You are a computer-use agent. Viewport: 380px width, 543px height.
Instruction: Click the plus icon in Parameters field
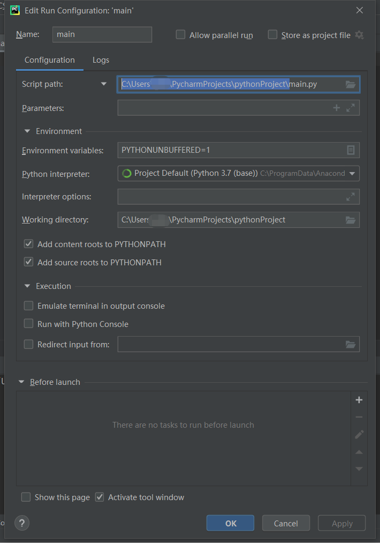point(337,108)
